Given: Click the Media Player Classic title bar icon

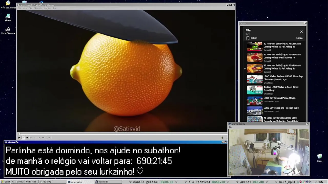Looking at the screenshot, I should pos(18,5).
